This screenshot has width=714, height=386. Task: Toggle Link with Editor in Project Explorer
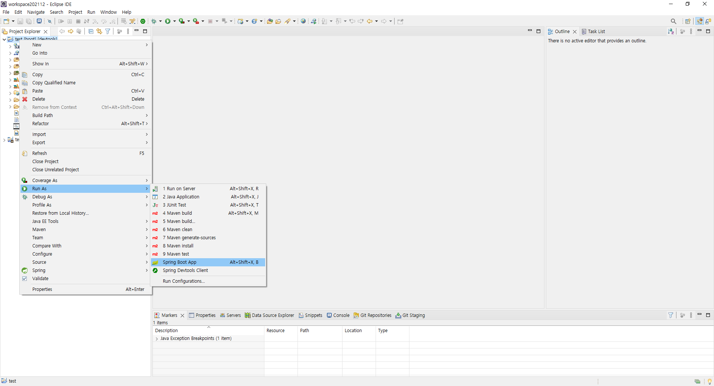[x=99, y=31]
